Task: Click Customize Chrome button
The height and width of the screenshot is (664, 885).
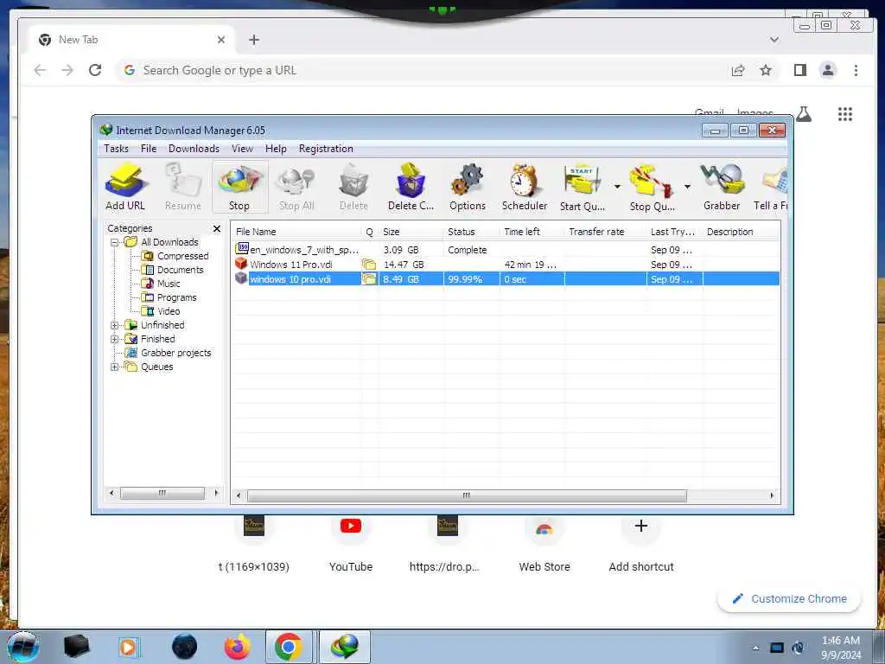Action: [789, 598]
